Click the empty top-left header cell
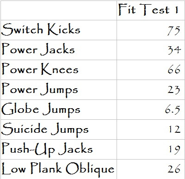The height and width of the screenshot is (179, 185). (59, 10)
